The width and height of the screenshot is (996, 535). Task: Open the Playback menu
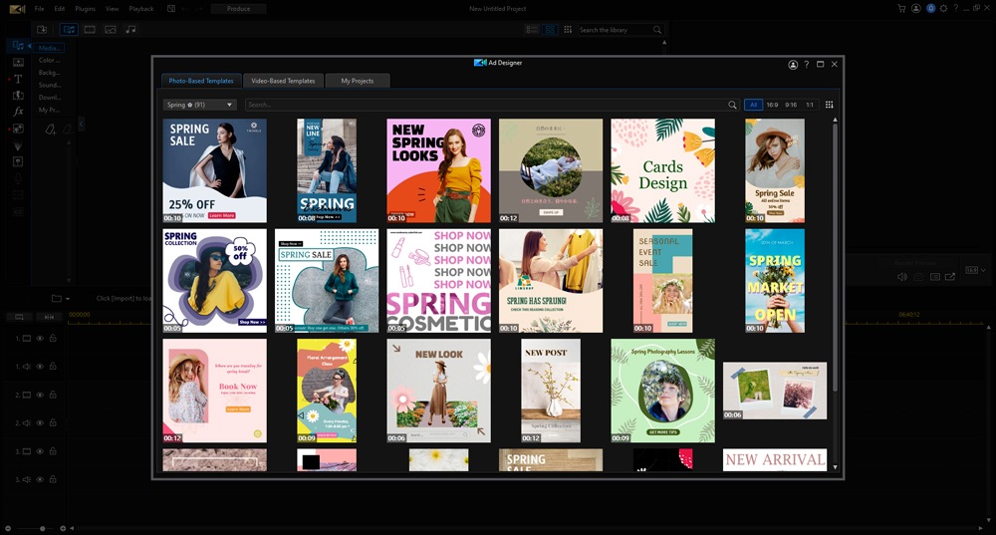141,9
